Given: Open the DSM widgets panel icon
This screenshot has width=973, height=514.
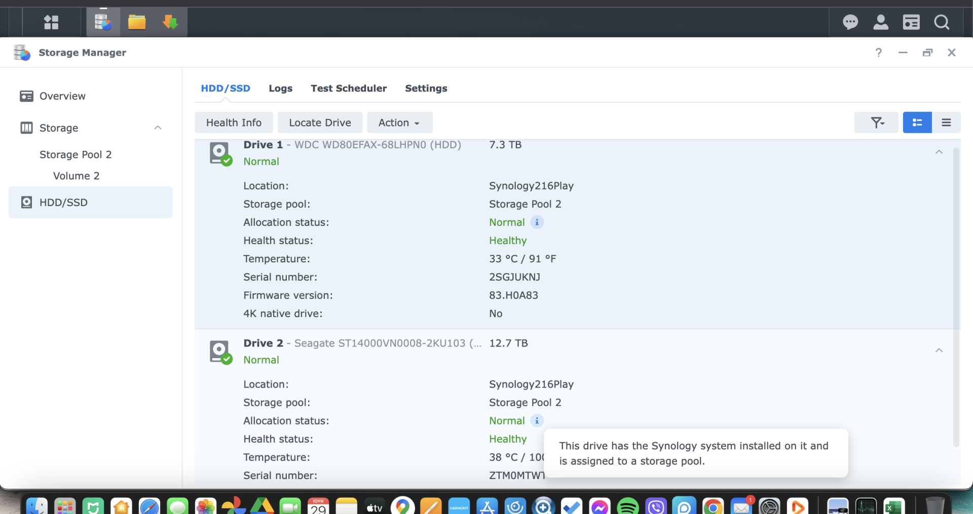Looking at the screenshot, I should (x=911, y=22).
